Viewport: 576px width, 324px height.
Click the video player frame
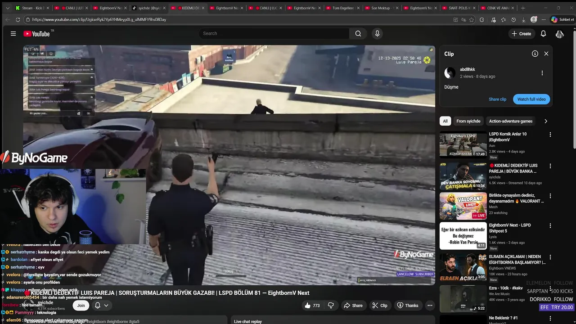coord(229,165)
